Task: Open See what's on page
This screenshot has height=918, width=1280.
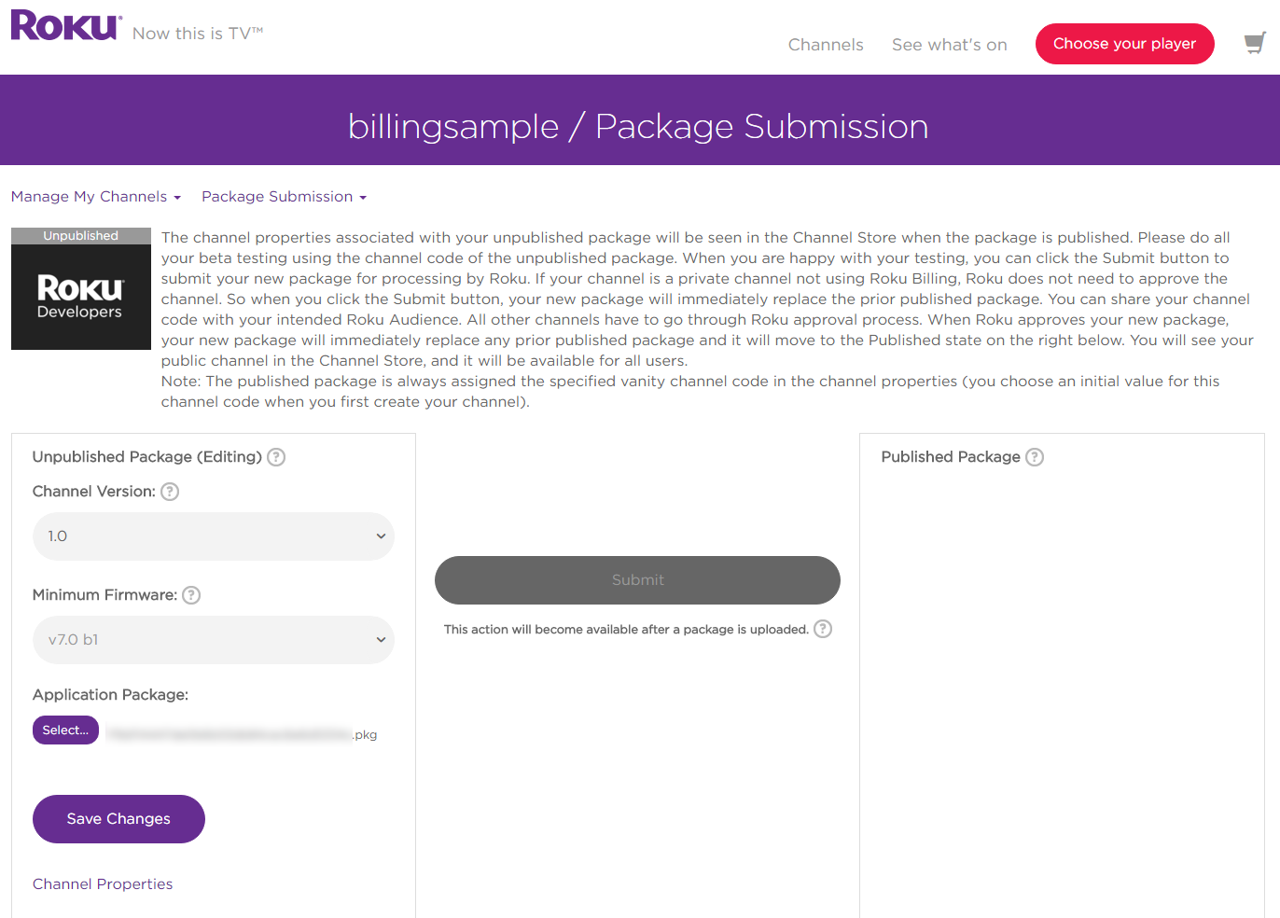Action: [949, 45]
